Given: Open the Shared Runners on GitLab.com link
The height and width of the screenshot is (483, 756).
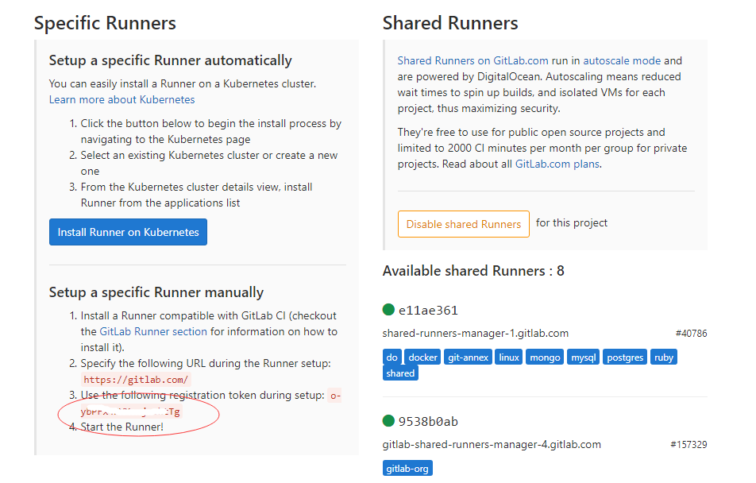Looking at the screenshot, I should (473, 60).
